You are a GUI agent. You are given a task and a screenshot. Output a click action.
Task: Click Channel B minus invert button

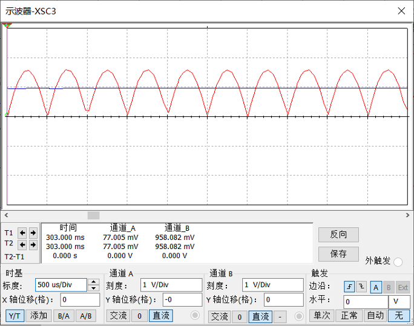tap(280, 316)
